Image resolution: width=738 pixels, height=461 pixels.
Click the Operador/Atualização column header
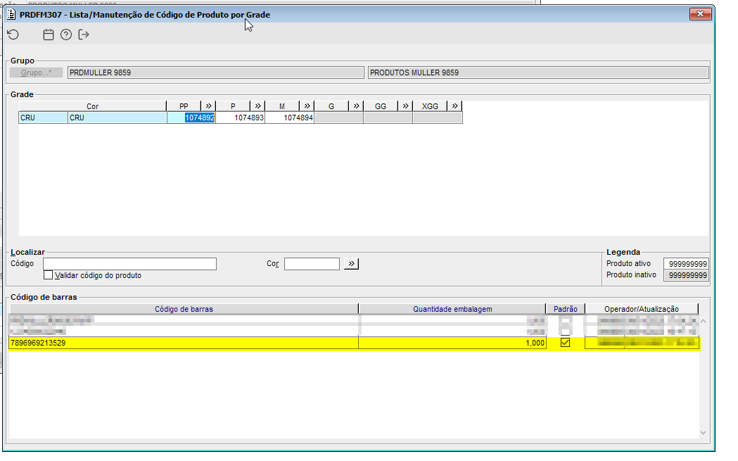tap(642, 309)
